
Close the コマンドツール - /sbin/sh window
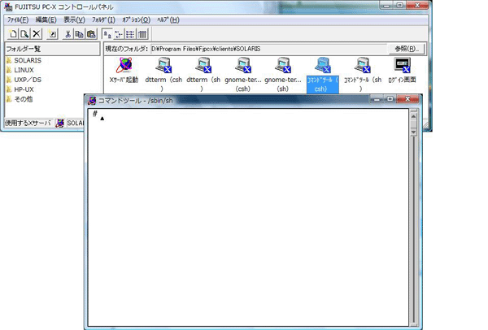pos(407,99)
